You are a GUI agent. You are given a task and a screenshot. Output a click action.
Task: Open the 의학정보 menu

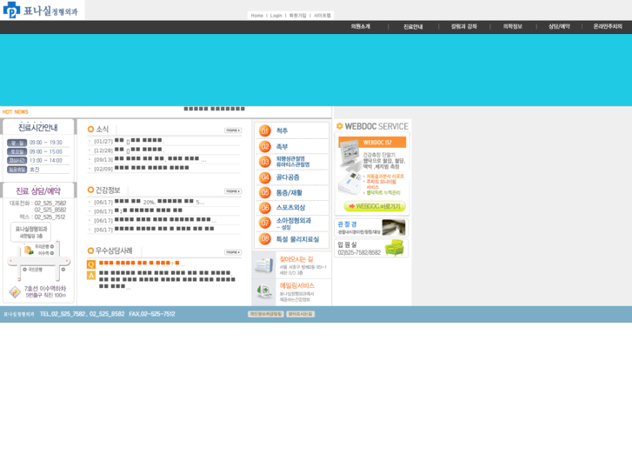(x=513, y=27)
